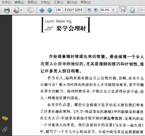
Task: Open the zoom level dropdown arrow
Action: coord(113,10)
